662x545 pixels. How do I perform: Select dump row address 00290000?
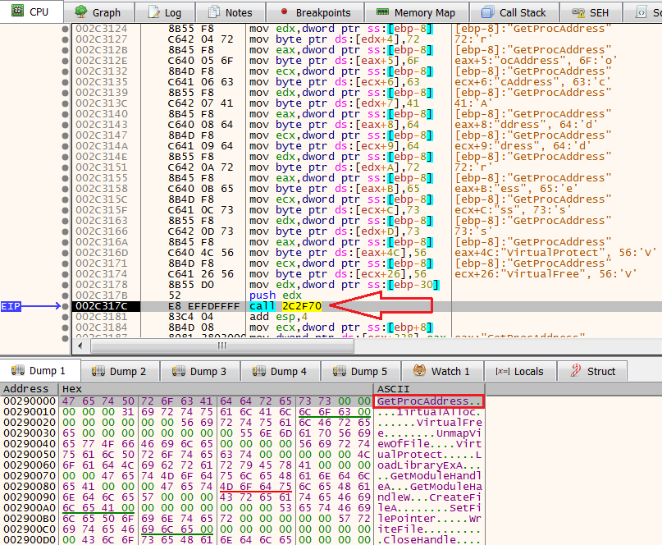click(x=30, y=401)
